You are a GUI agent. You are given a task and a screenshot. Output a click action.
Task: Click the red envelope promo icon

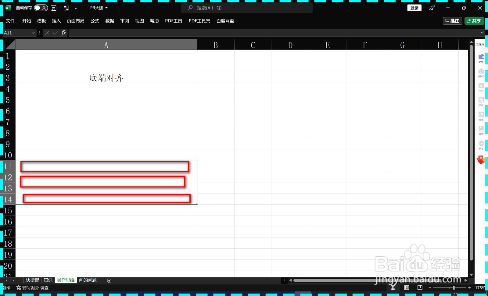tap(481, 159)
